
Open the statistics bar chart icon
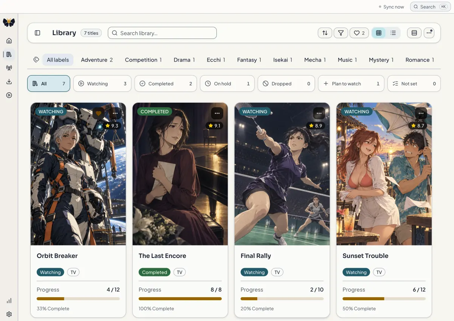[x=9, y=301]
